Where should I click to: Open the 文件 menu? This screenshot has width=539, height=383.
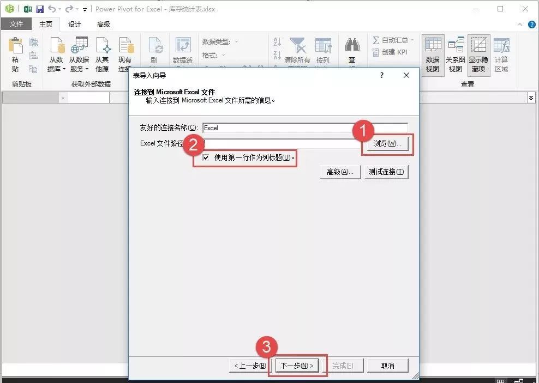[17, 24]
